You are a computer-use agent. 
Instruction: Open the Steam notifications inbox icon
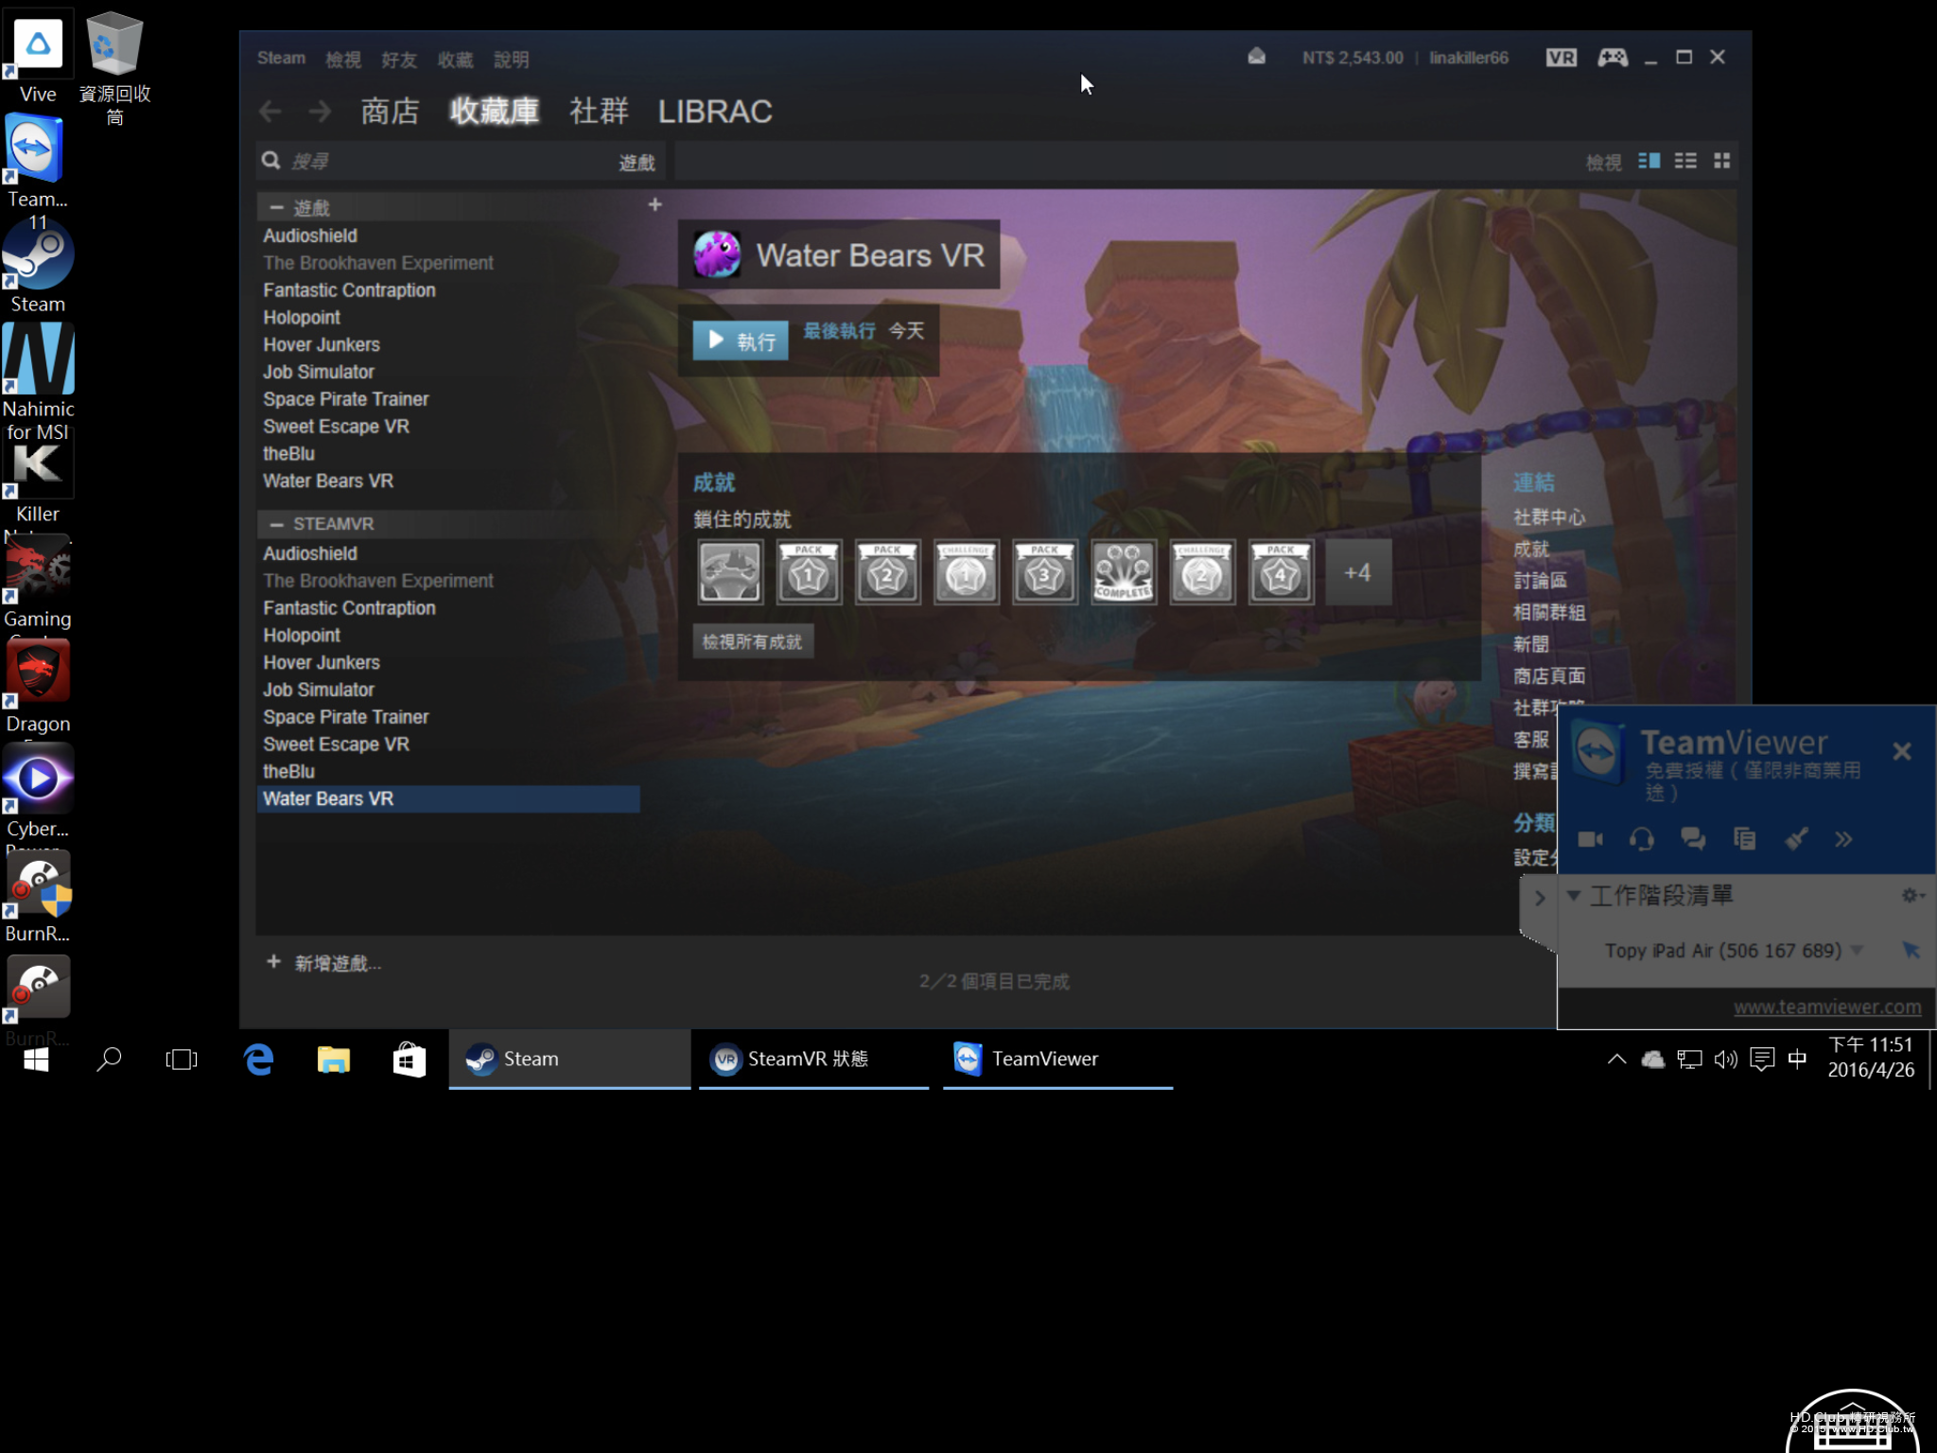pos(1256,57)
